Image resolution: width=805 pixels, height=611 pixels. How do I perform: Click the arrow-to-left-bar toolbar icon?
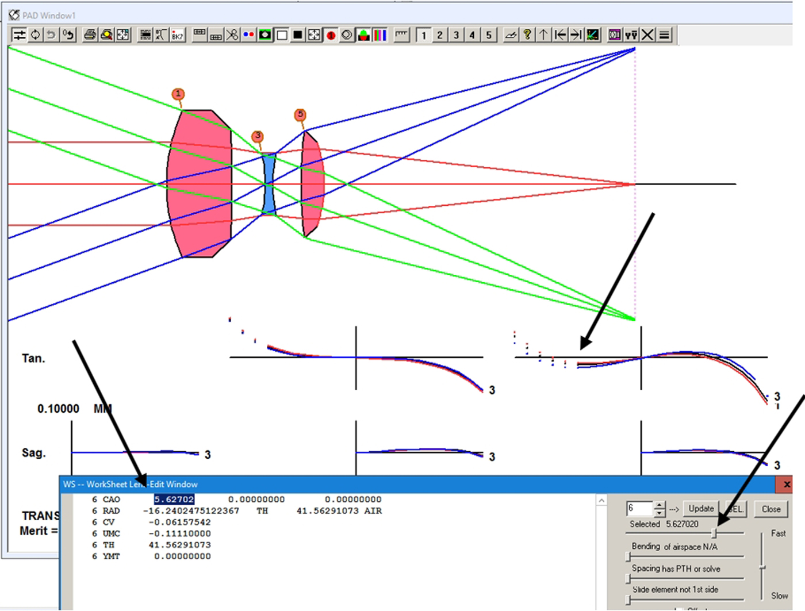tap(560, 35)
